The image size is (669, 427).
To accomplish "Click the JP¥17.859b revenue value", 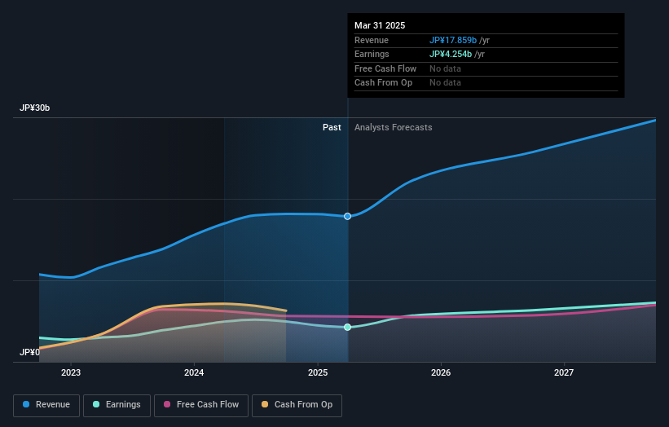I will coord(453,40).
